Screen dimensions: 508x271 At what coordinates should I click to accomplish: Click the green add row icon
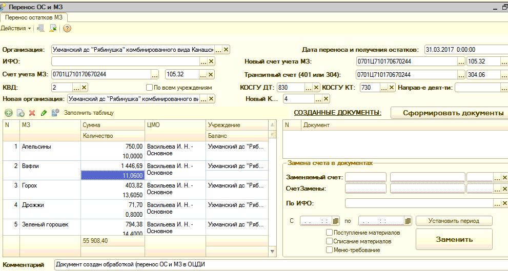point(8,113)
